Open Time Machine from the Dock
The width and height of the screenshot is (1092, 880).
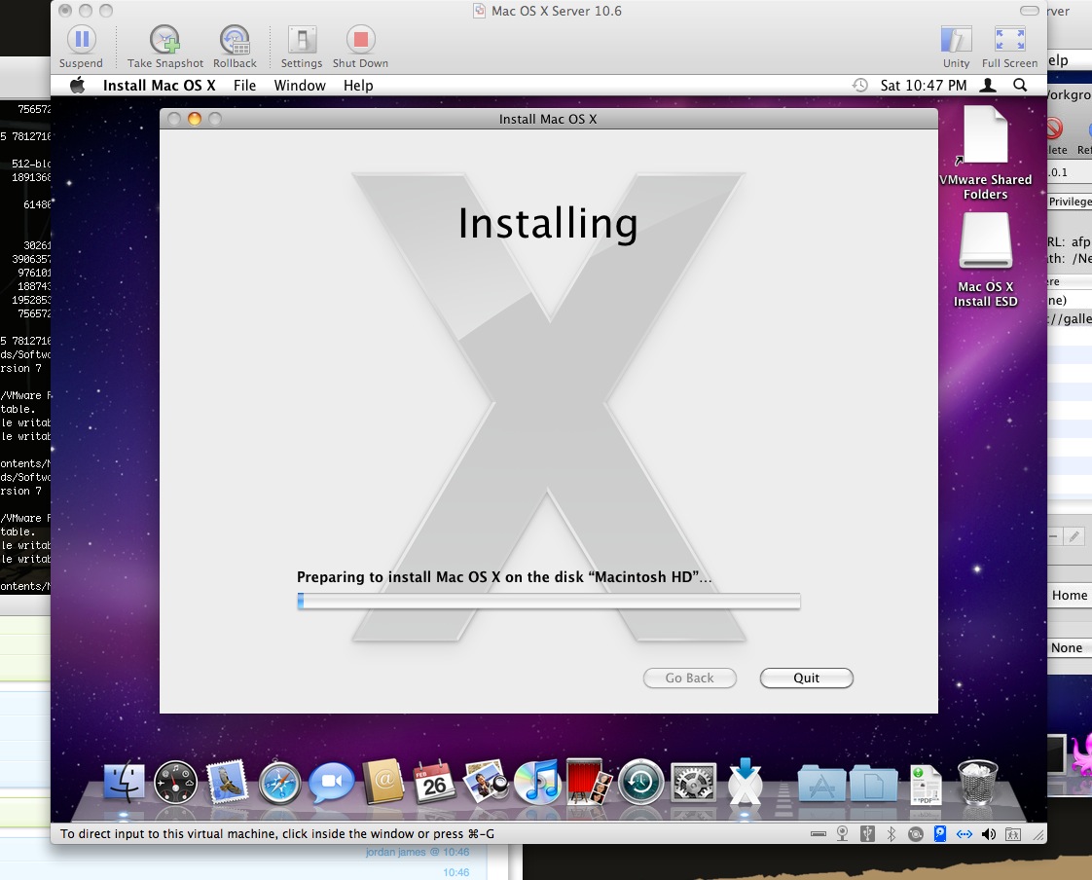click(x=640, y=783)
